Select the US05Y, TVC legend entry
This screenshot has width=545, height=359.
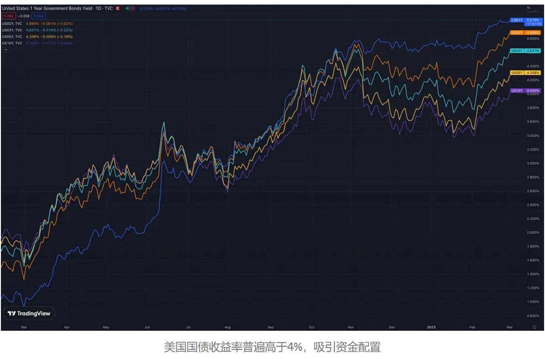(x=12, y=36)
